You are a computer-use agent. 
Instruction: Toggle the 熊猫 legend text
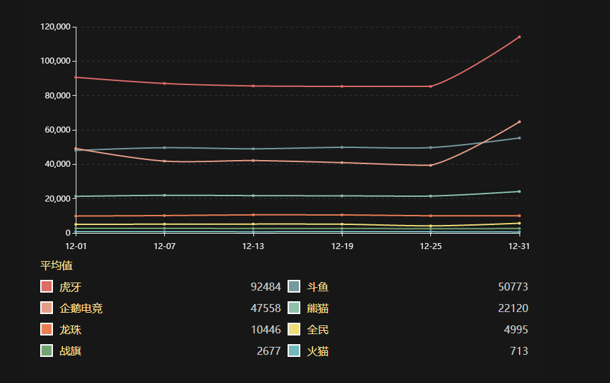click(x=318, y=308)
